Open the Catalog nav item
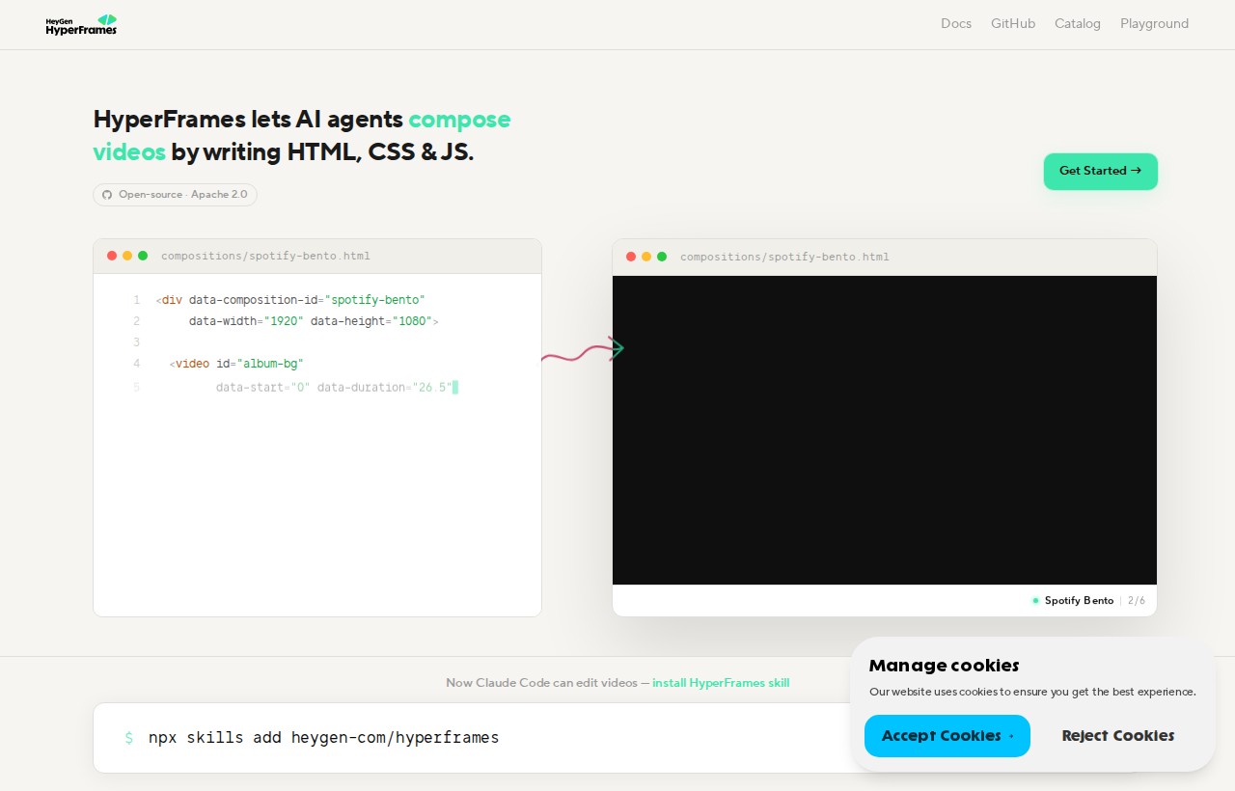This screenshot has height=791, width=1235. pos(1078,23)
